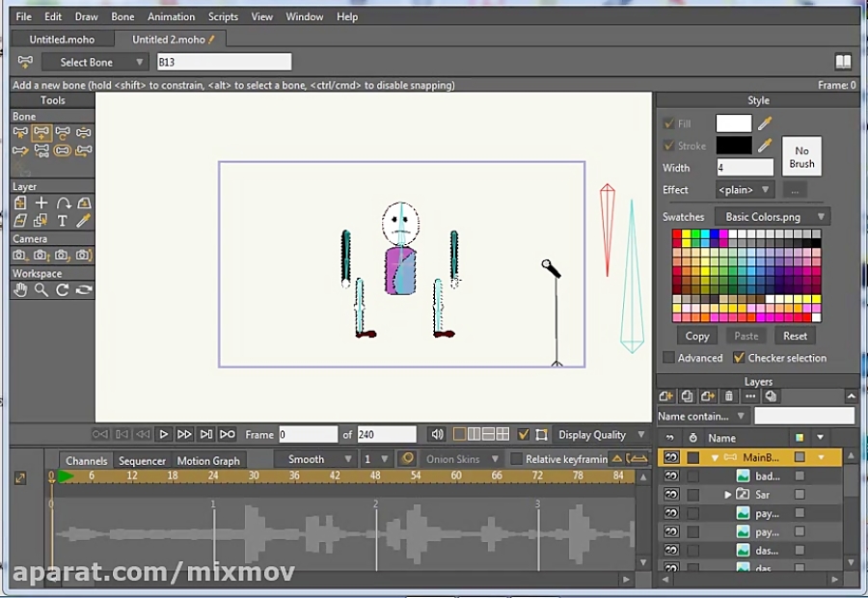
Task: Click the orange onion skin circle button
Action: pyautogui.click(x=407, y=458)
